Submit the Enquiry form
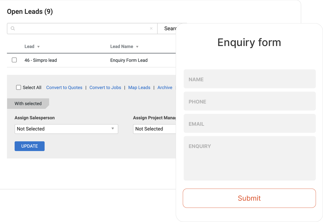 tap(249, 198)
